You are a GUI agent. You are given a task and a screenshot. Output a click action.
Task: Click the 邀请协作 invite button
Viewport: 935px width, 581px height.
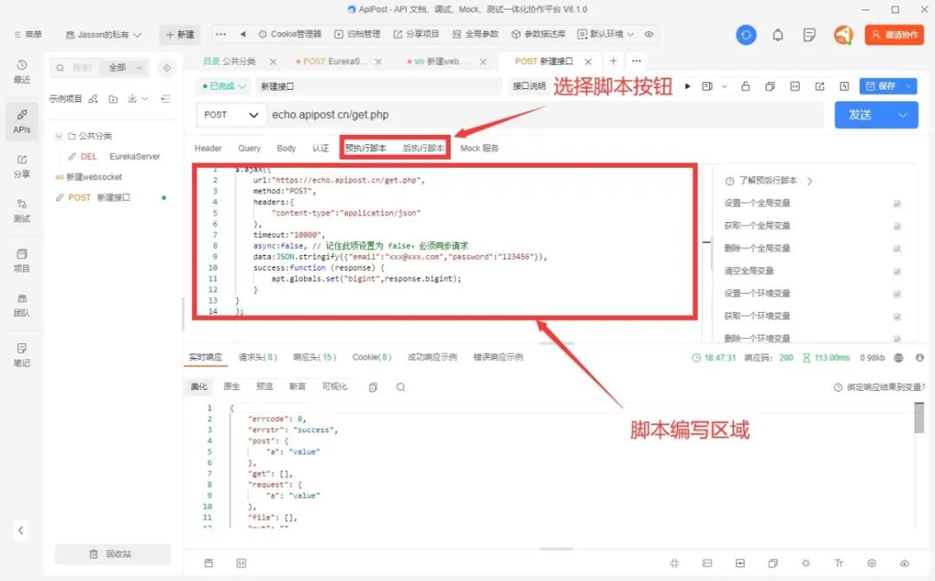(x=893, y=35)
